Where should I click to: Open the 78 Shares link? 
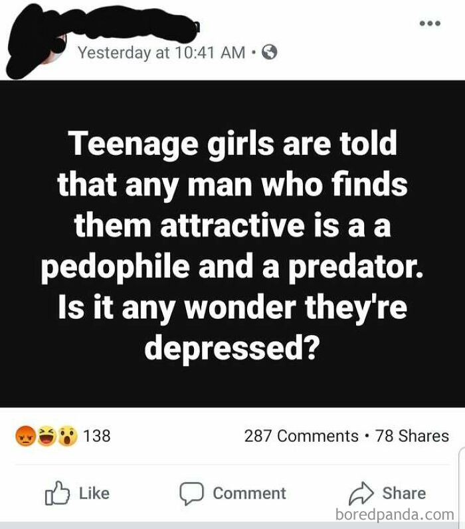412,435
